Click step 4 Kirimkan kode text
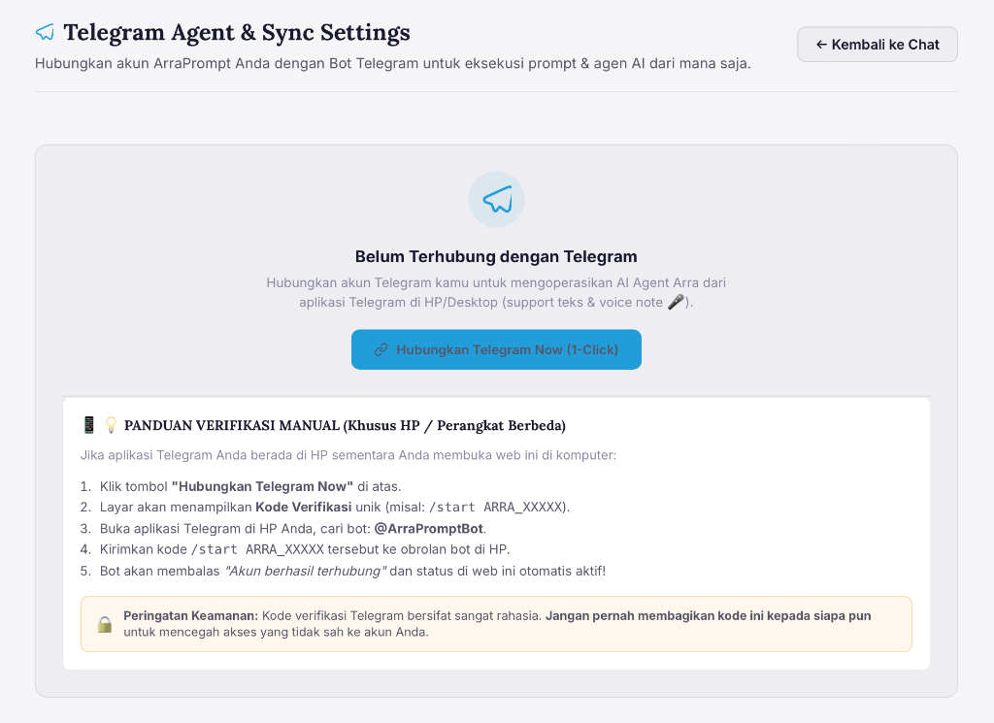Viewport: 994px width, 723px height. click(305, 549)
